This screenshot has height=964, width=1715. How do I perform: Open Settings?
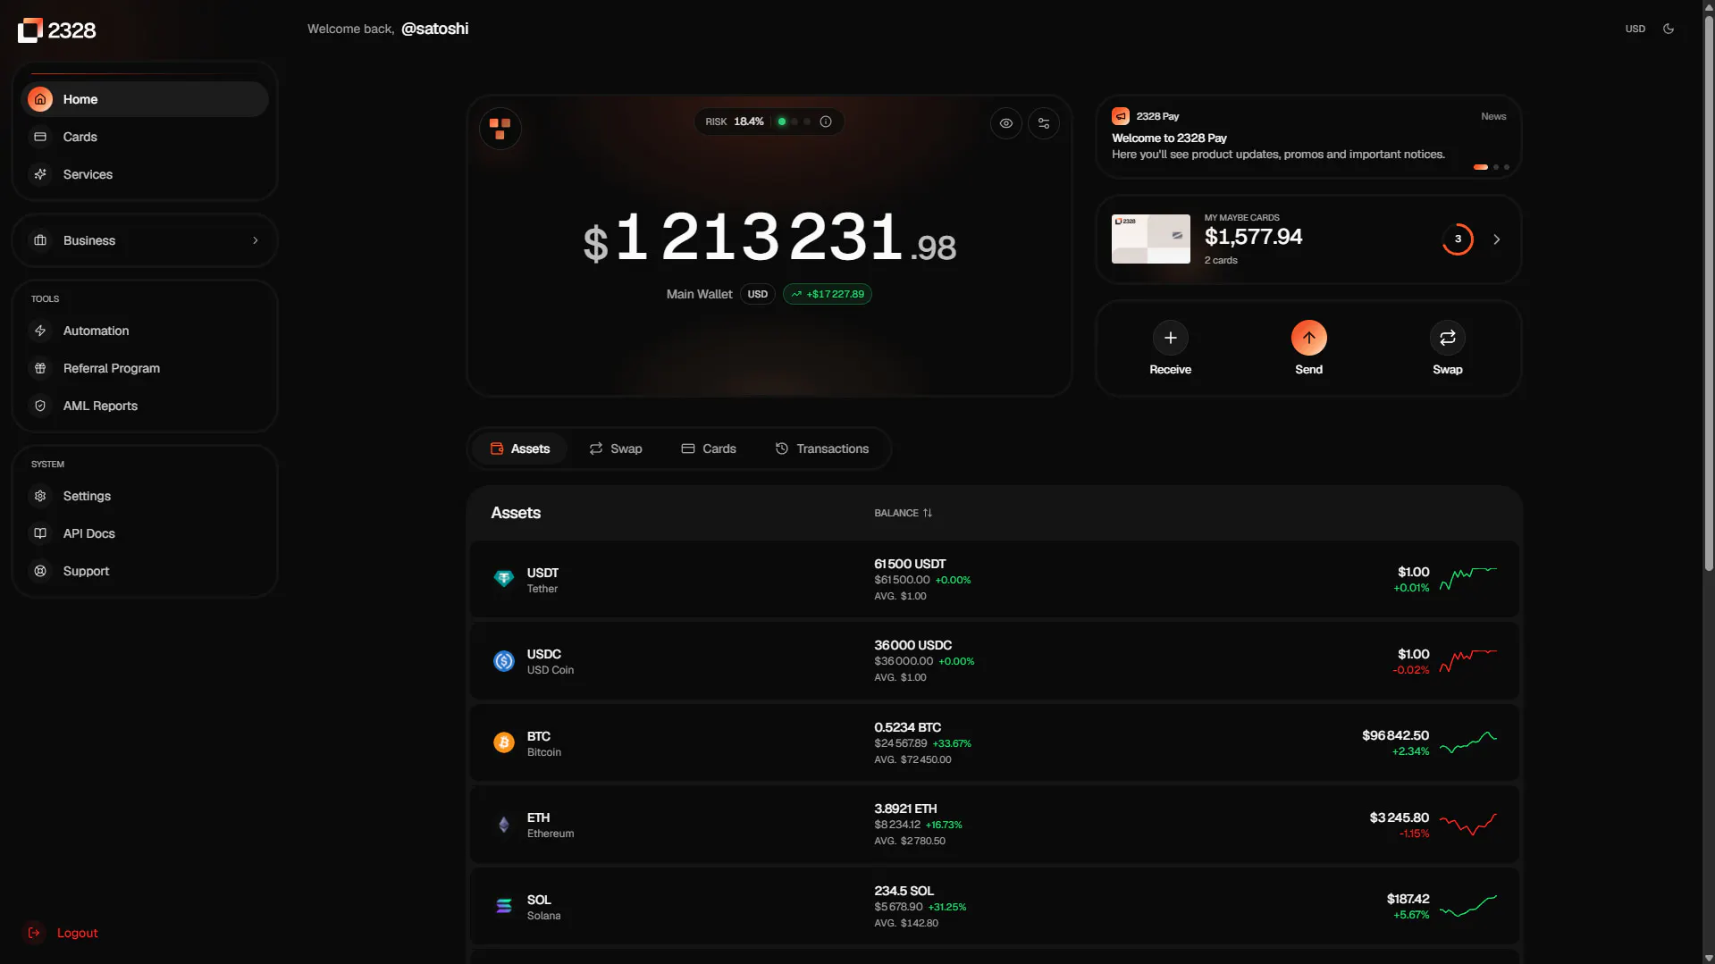(145, 496)
